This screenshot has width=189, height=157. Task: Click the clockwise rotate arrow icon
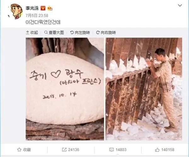98,33
